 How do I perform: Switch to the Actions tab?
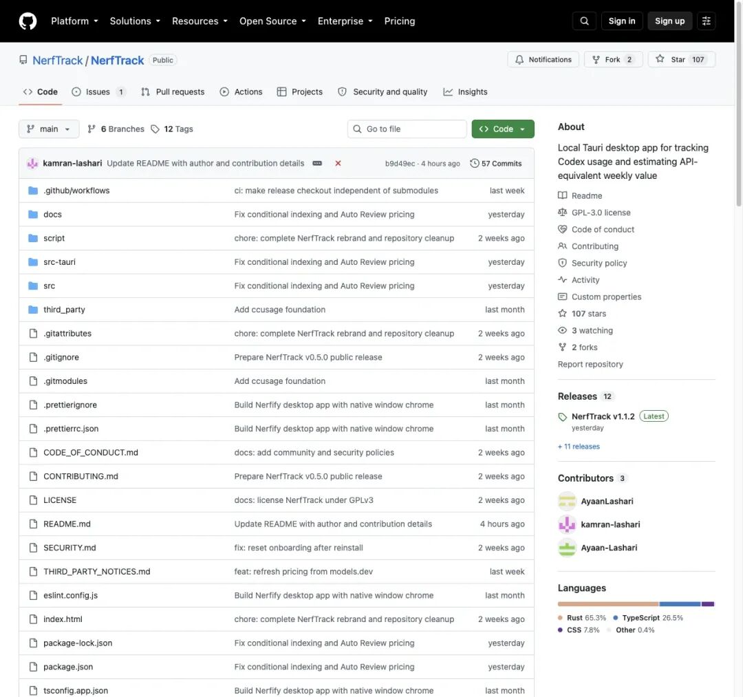click(x=241, y=92)
